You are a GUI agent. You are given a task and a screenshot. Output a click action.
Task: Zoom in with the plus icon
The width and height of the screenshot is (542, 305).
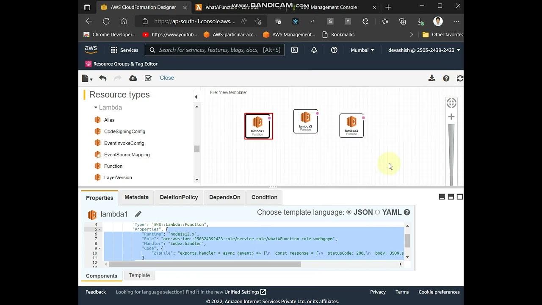451,116
